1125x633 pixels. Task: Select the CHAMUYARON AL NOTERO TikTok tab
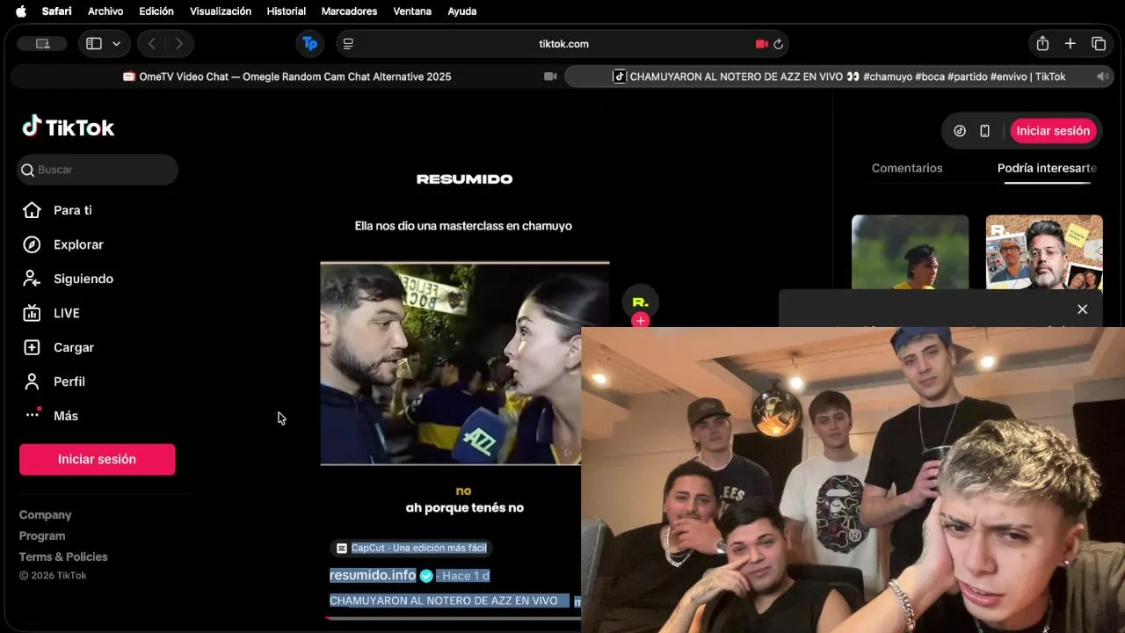[x=839, y=76]
